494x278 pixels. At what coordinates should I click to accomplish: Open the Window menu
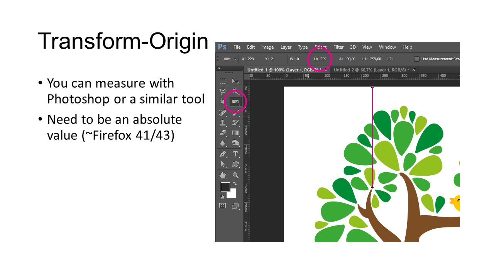point(387,47)
